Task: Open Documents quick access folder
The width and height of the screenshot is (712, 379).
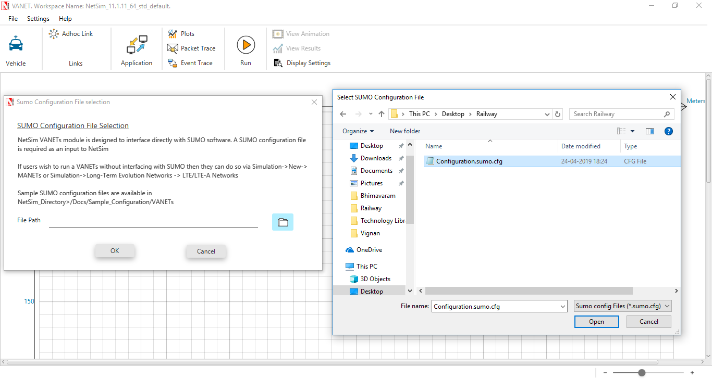Action: click(x=371, y=171)
